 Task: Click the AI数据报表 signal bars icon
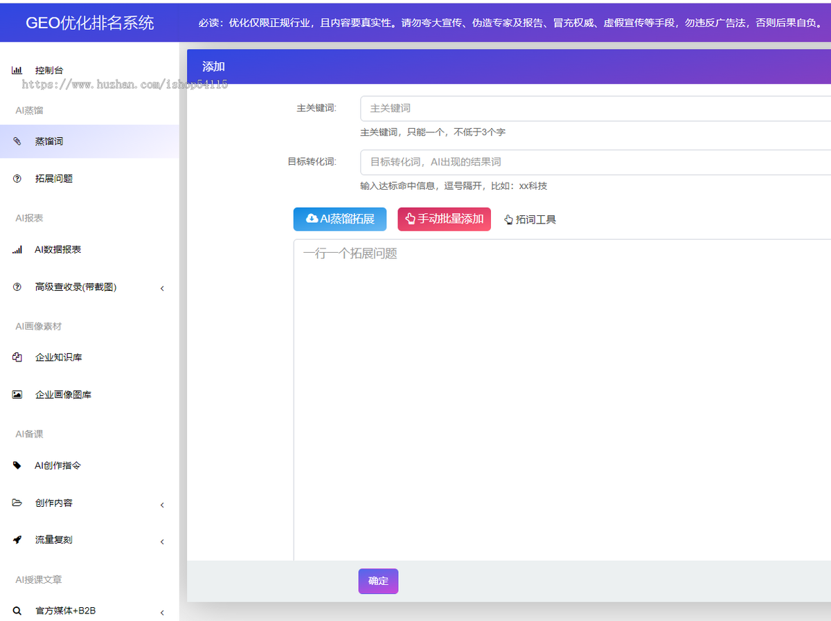(17, 250)
